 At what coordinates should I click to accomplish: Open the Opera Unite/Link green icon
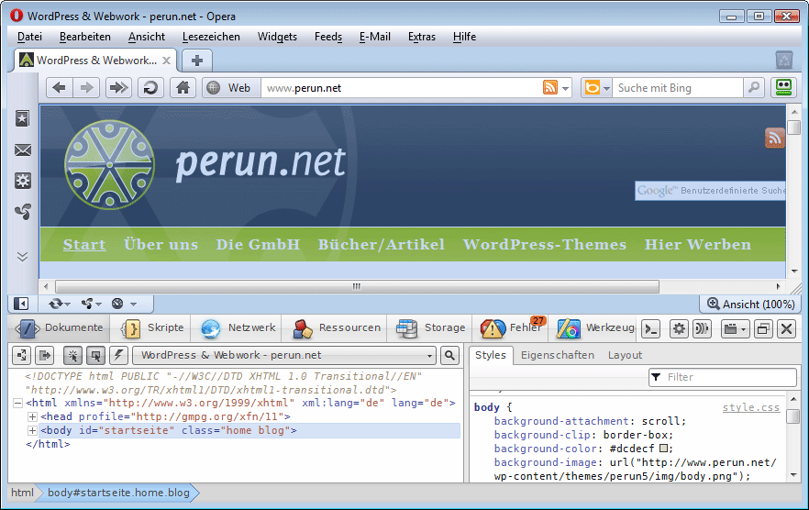(783, 88)
